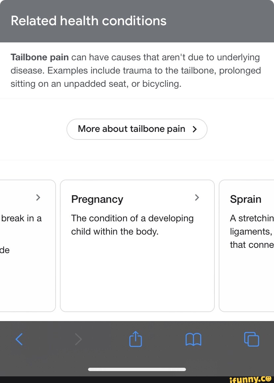Image resolution: width=274 pixels, height=383 pixels.
Task: Tap the forward navigation arrow
Action: [78, 339]
